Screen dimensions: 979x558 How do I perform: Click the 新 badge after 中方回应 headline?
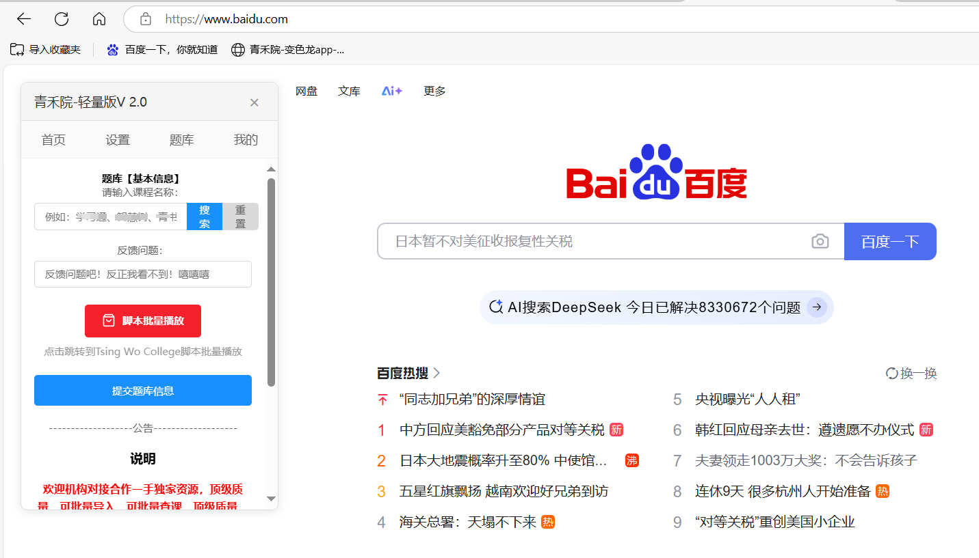[x=616, y=430]
